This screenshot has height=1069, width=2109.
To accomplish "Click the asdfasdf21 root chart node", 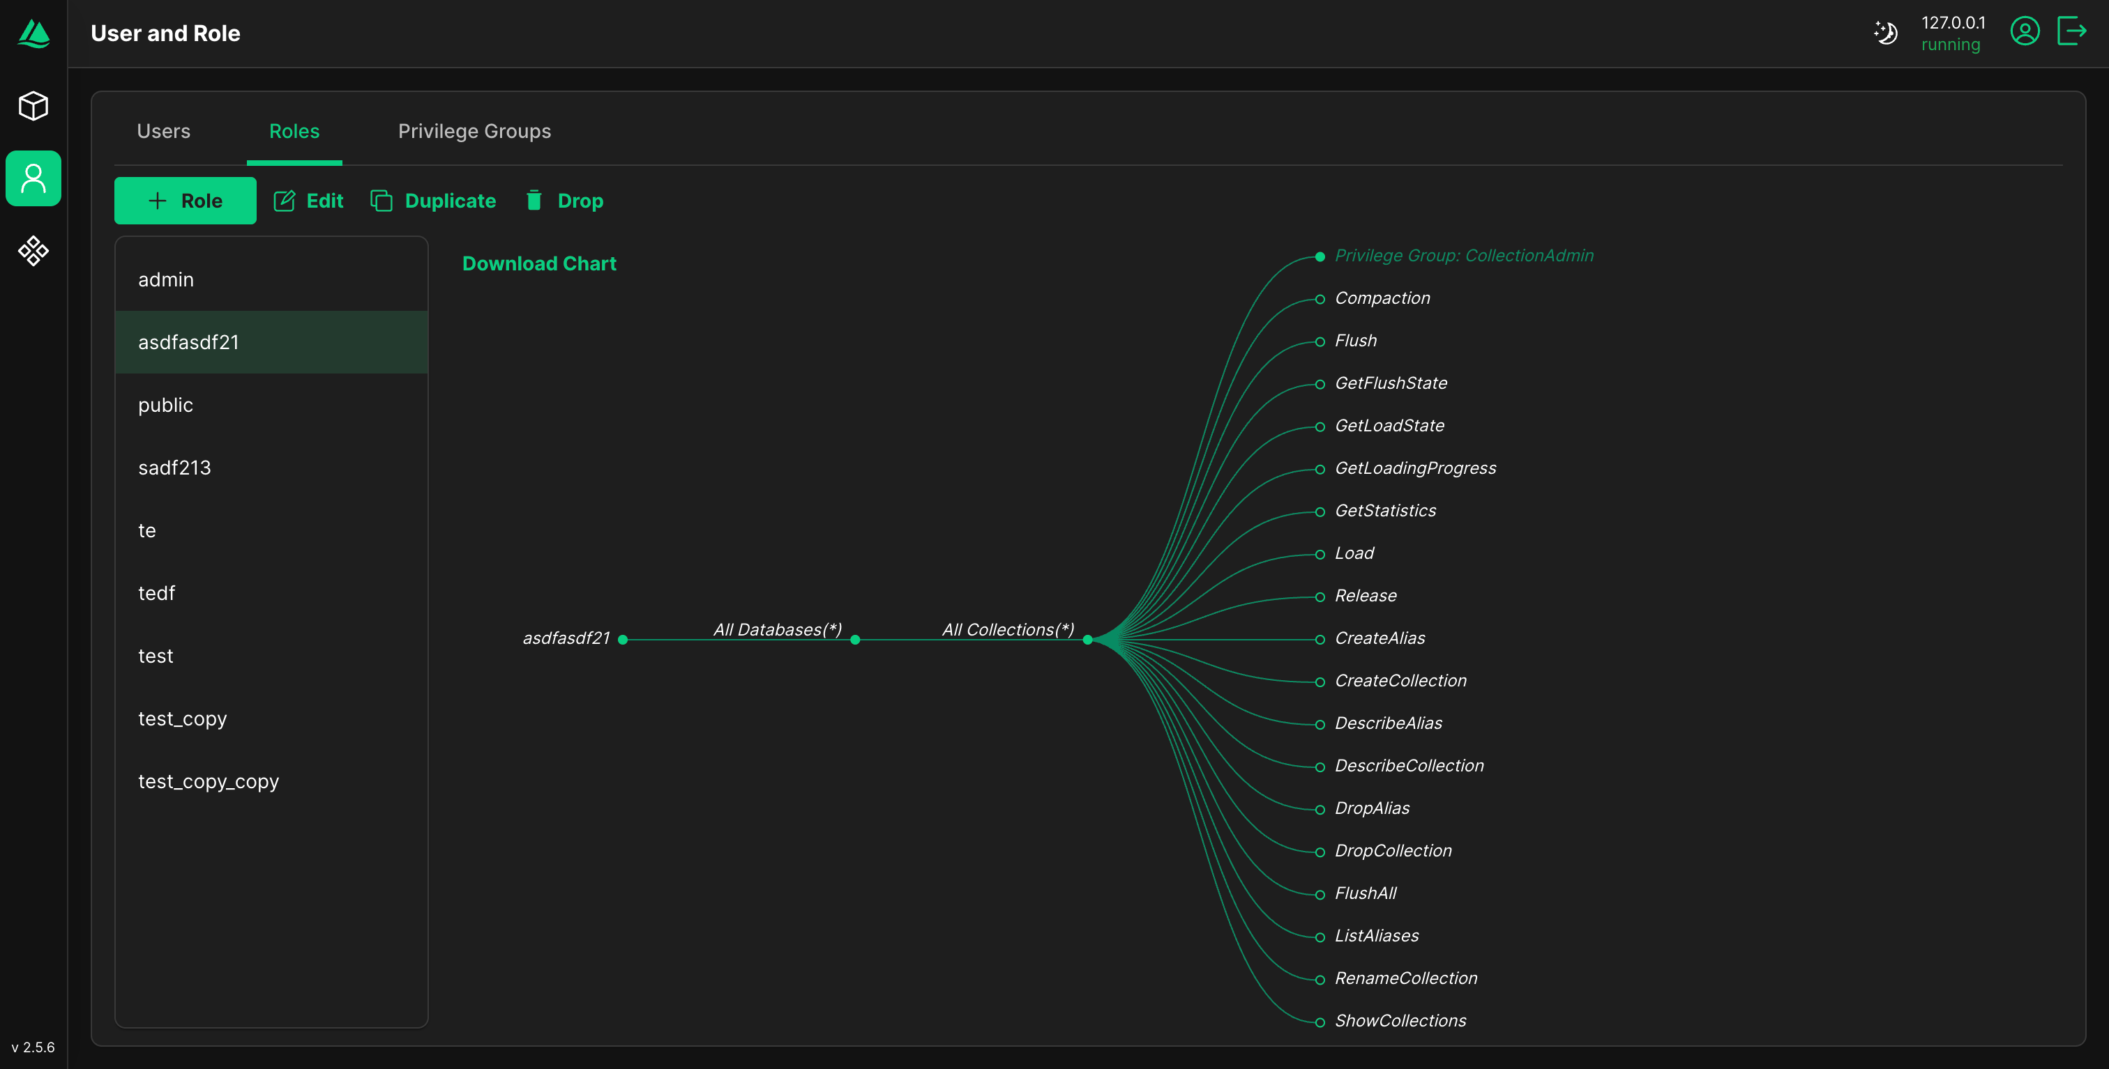I will click(x=623, y=640).
